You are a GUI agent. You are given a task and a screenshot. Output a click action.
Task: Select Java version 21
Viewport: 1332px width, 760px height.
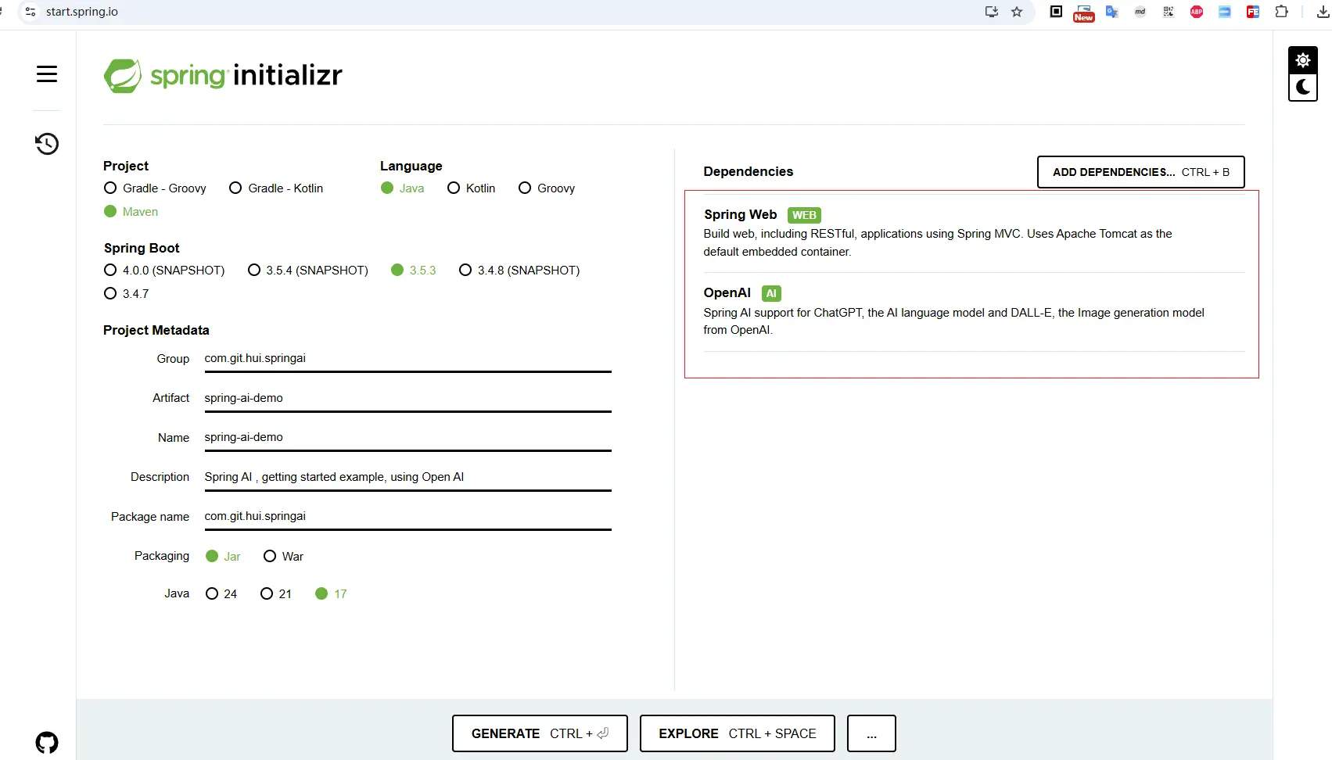point(267,594)
